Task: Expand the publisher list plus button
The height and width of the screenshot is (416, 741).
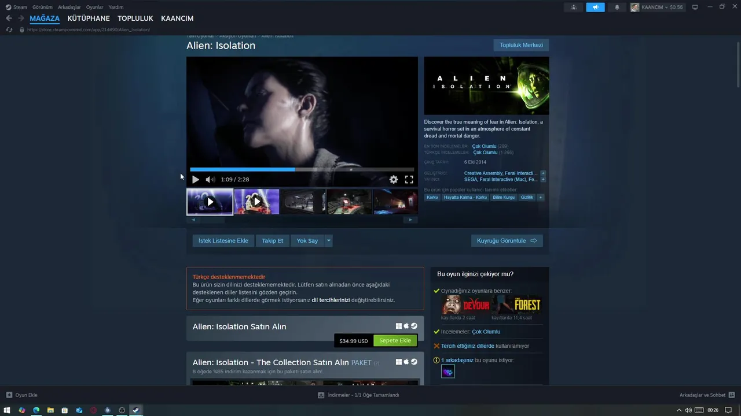Action: (543, 180)
